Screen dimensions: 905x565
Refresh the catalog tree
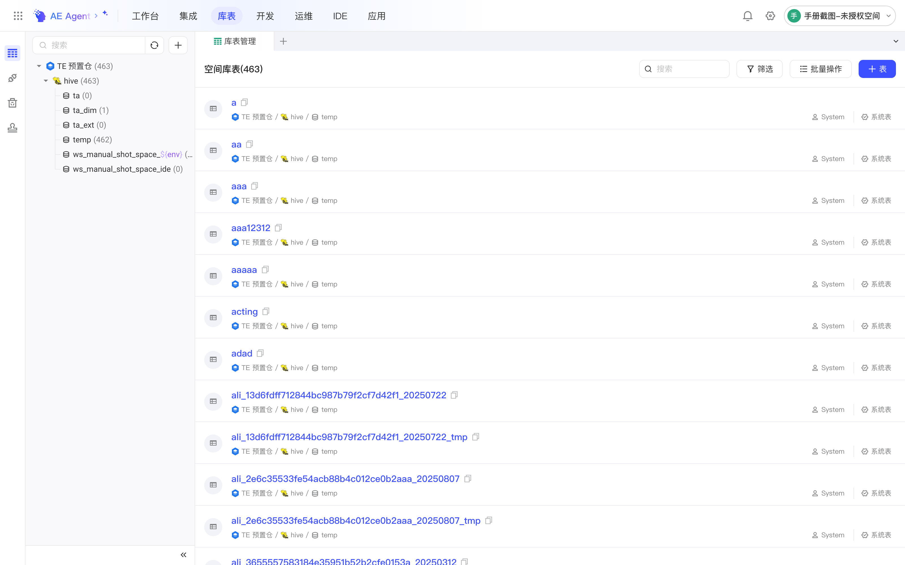click(x=154, y=45)
